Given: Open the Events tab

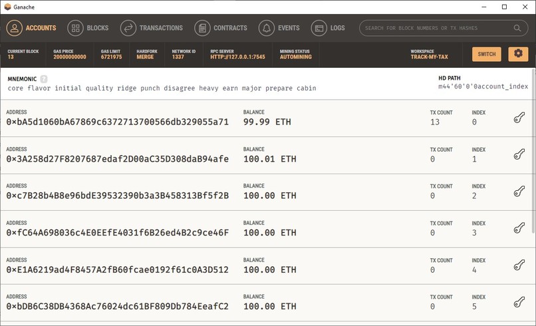Looking at the screenshot, I should tap(279, 28).
